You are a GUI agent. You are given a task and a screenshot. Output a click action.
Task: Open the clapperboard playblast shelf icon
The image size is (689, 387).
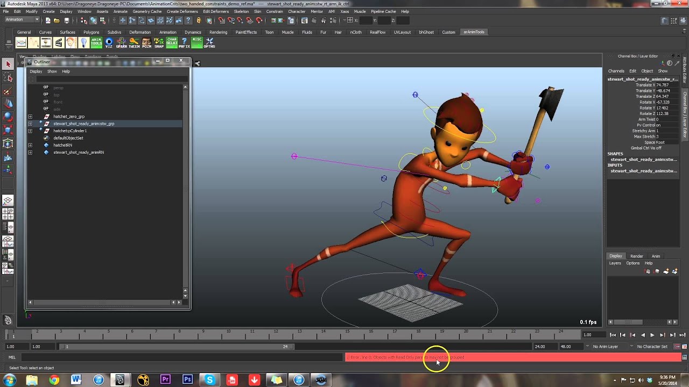59,42
